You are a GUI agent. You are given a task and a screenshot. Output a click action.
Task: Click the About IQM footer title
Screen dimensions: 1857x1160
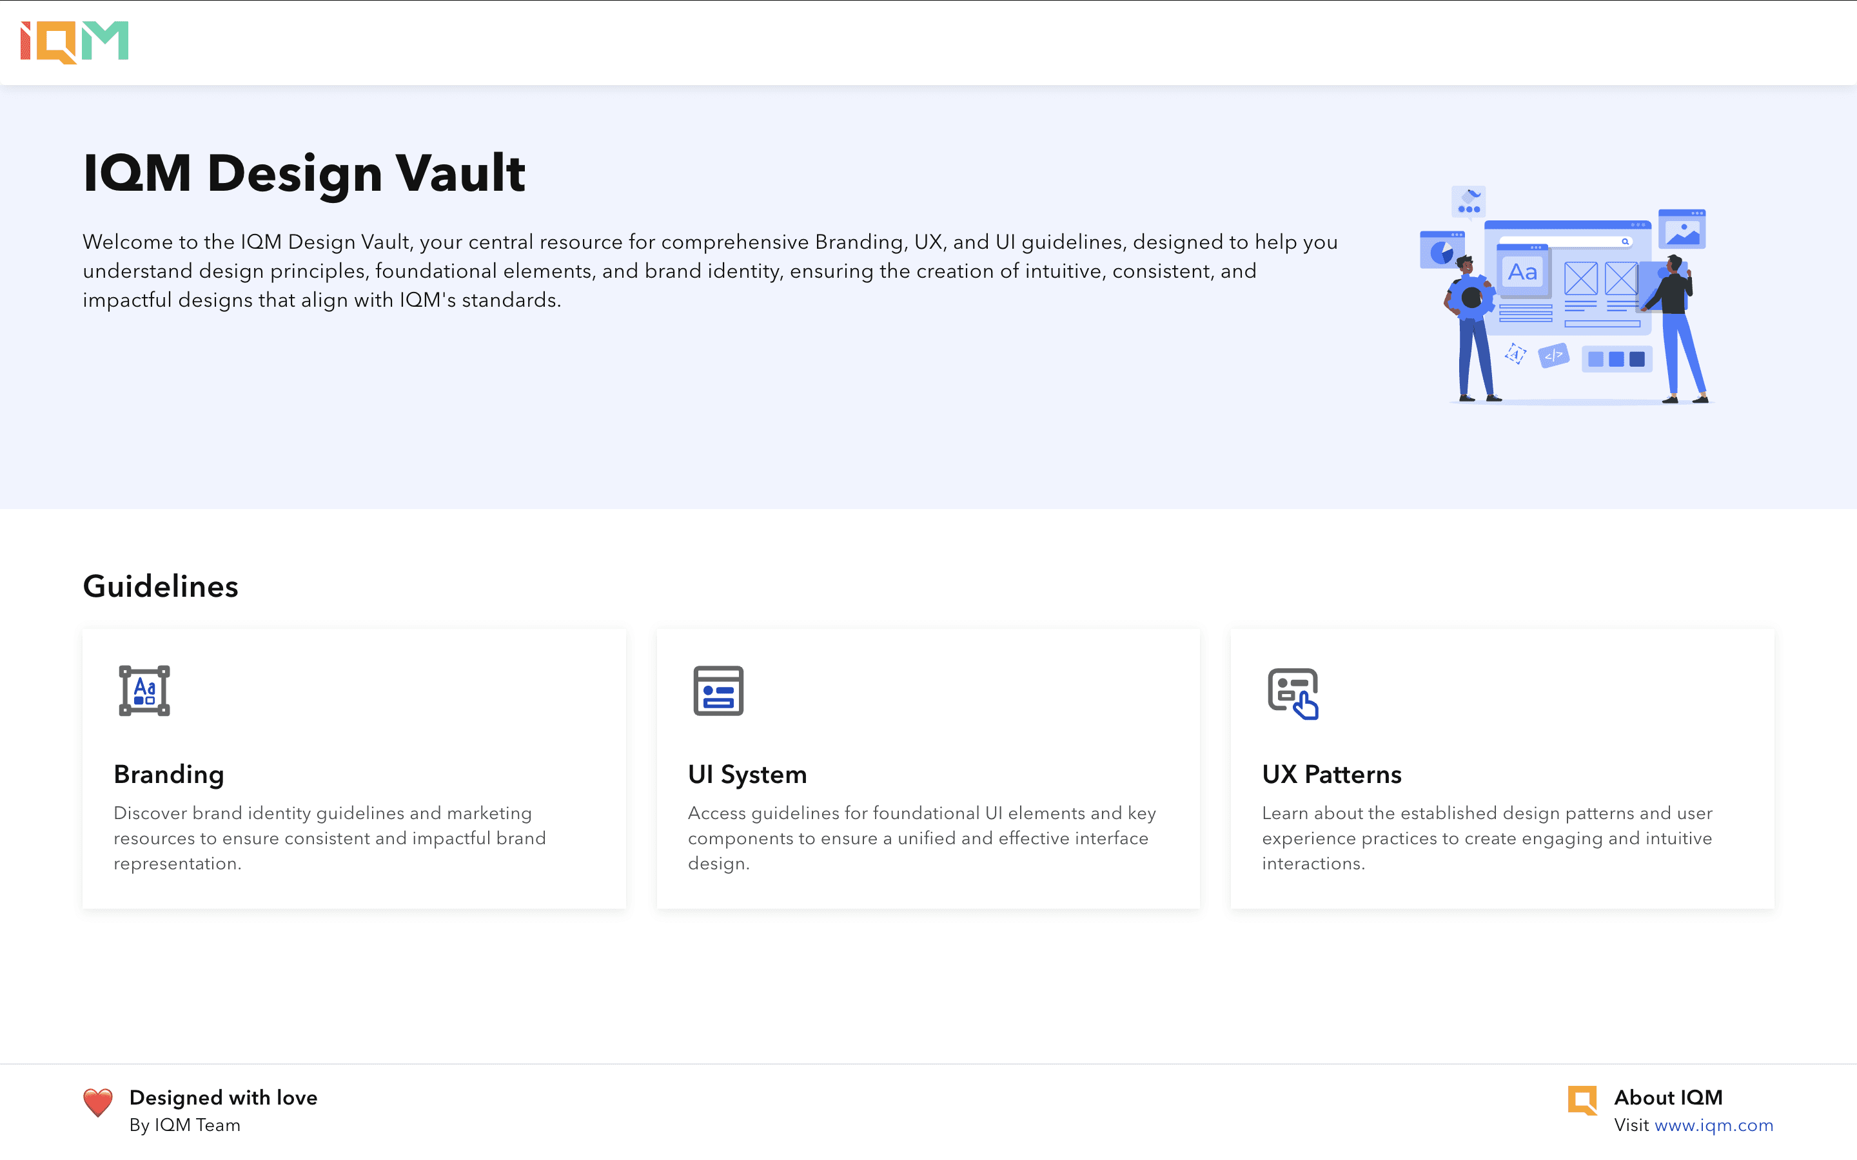(x=1668, y=1097)
